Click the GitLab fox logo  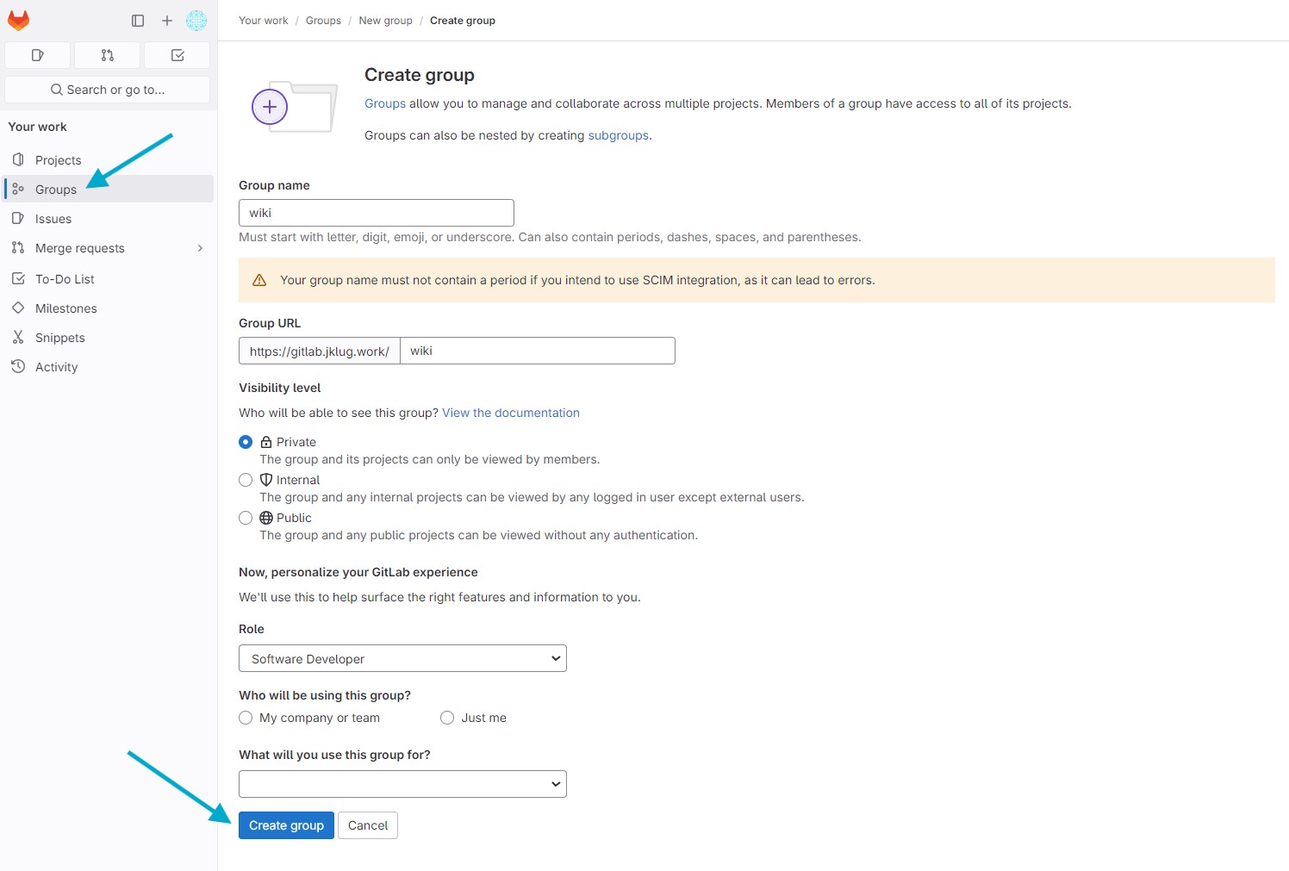(x=18, y=20)
